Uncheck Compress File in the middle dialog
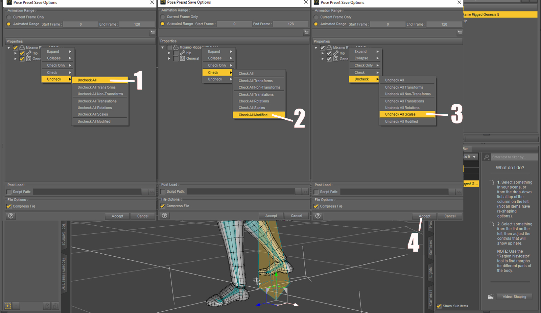This screenshot has height=313, width=541. [163, 206]
